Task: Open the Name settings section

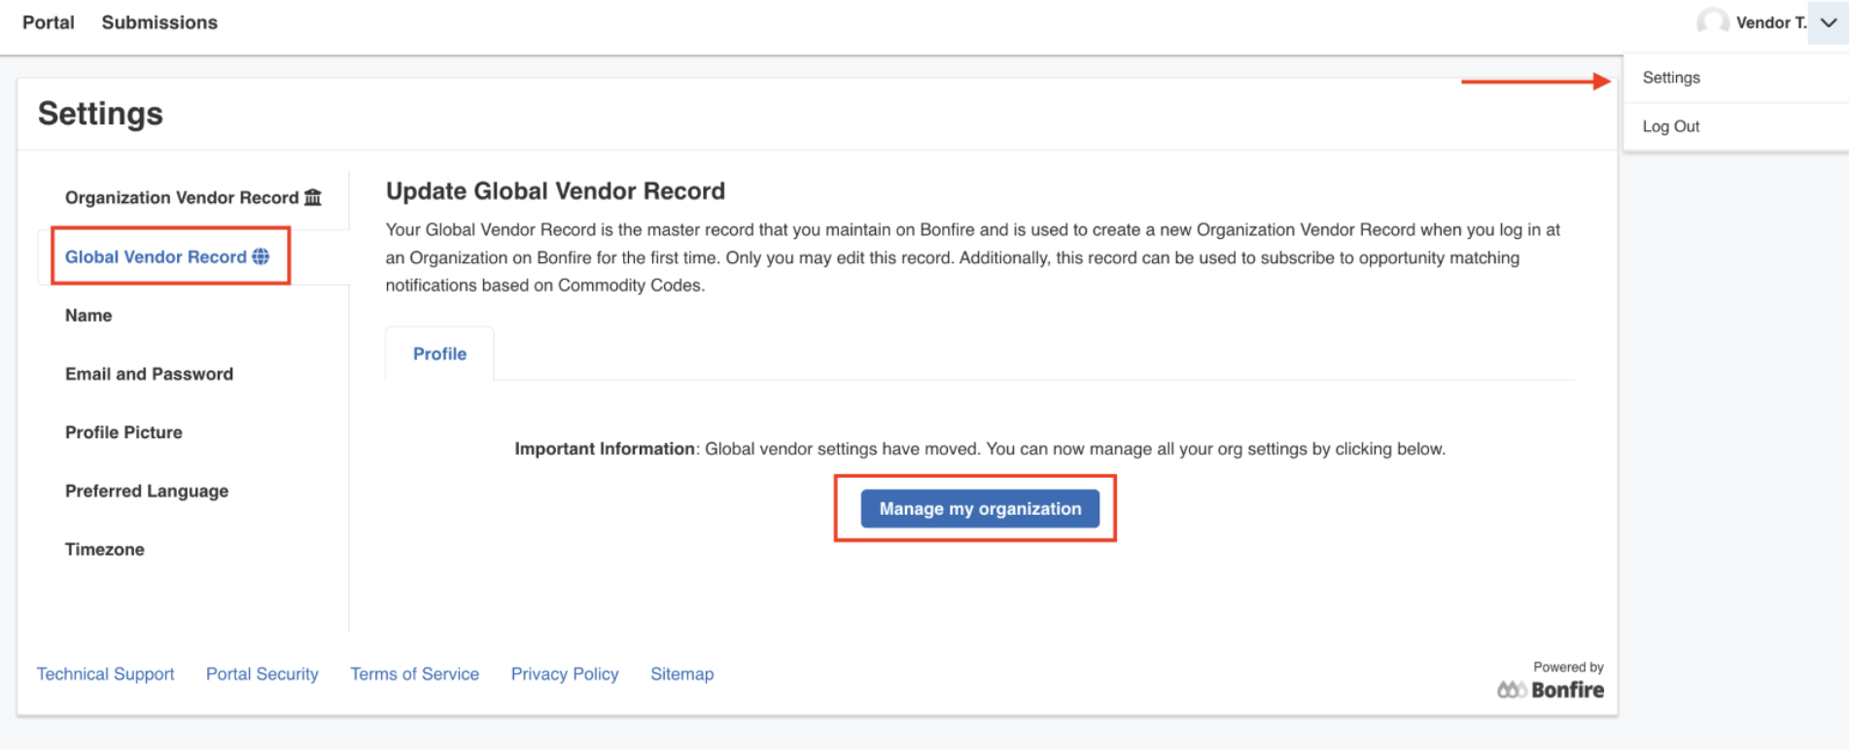Action: (88, 315)
